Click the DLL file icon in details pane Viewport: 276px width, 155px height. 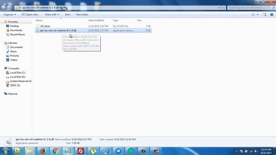pyautogui.click(x=8, y=142)
